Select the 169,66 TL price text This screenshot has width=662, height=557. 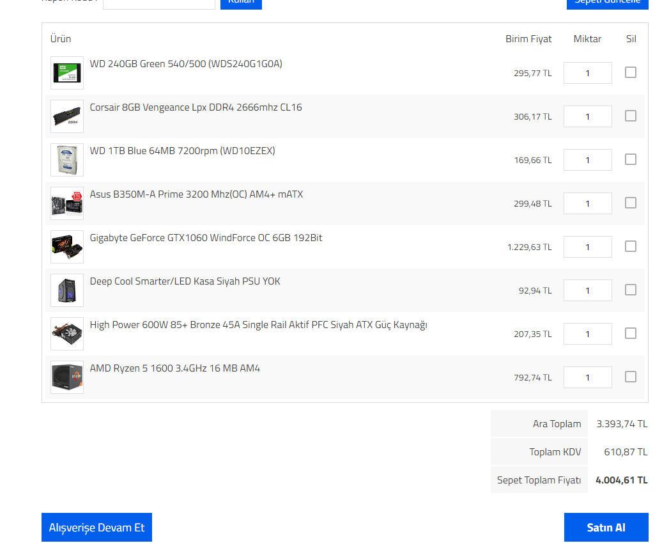pyautogui.click(x=533, y=160)
